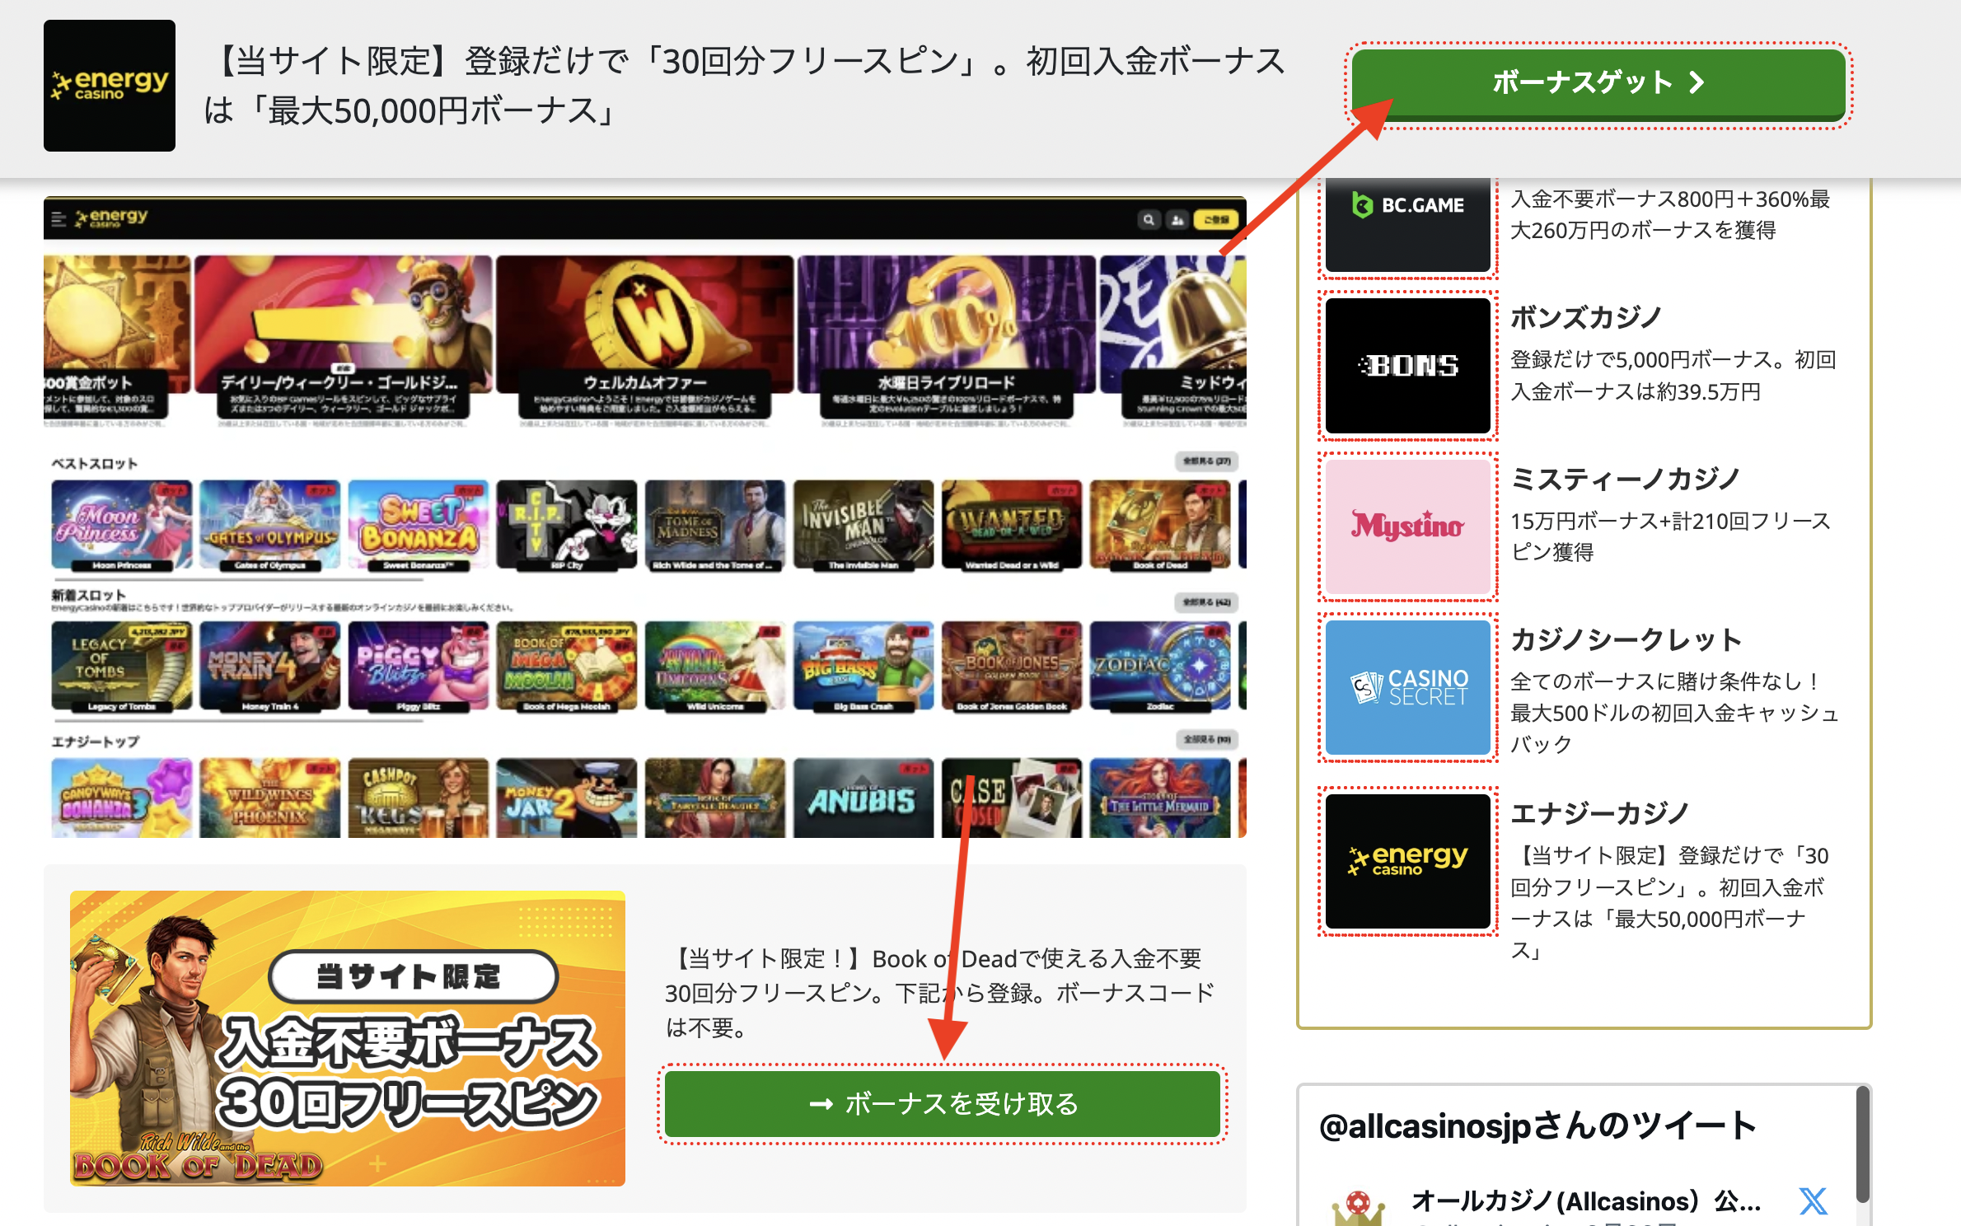Open the BONS casino logo tile
The width and height of the screenshot is (1961, 1226).
point(1407,365)
